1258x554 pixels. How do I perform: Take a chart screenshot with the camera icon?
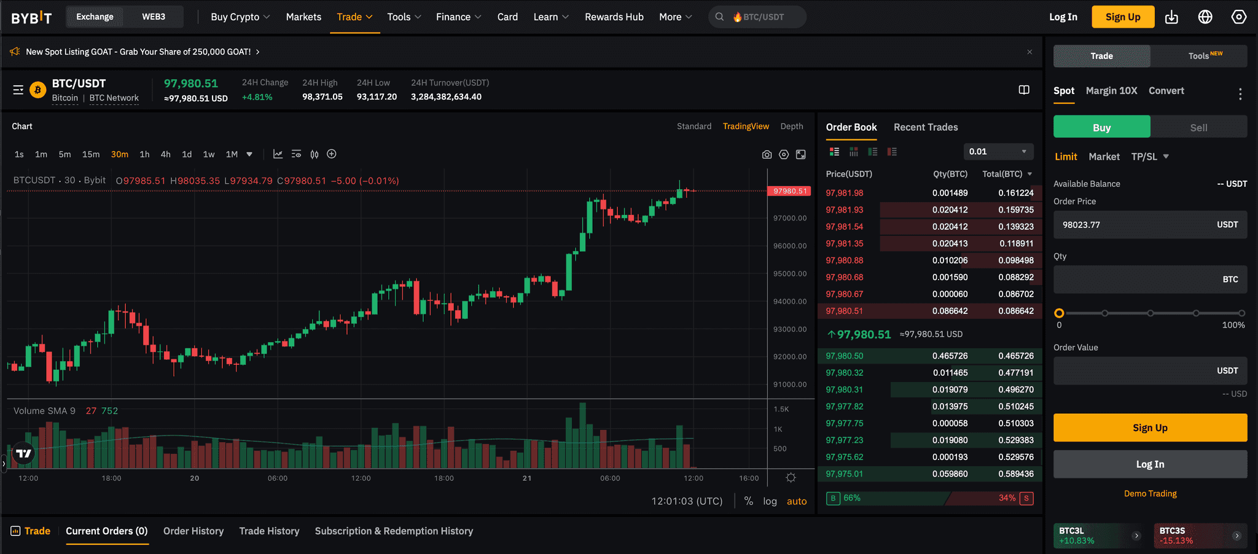(x=767, y=154)
